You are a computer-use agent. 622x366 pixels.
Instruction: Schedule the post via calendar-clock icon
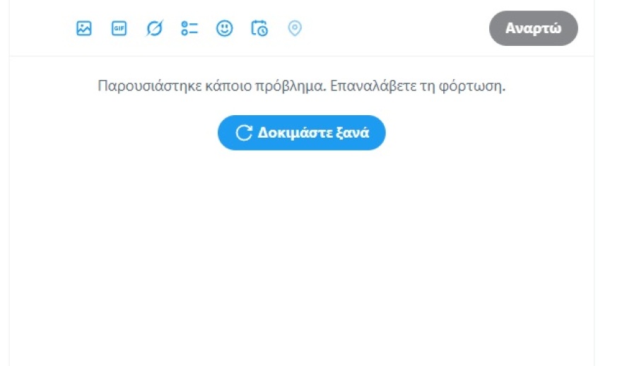[x=259, y=28]
